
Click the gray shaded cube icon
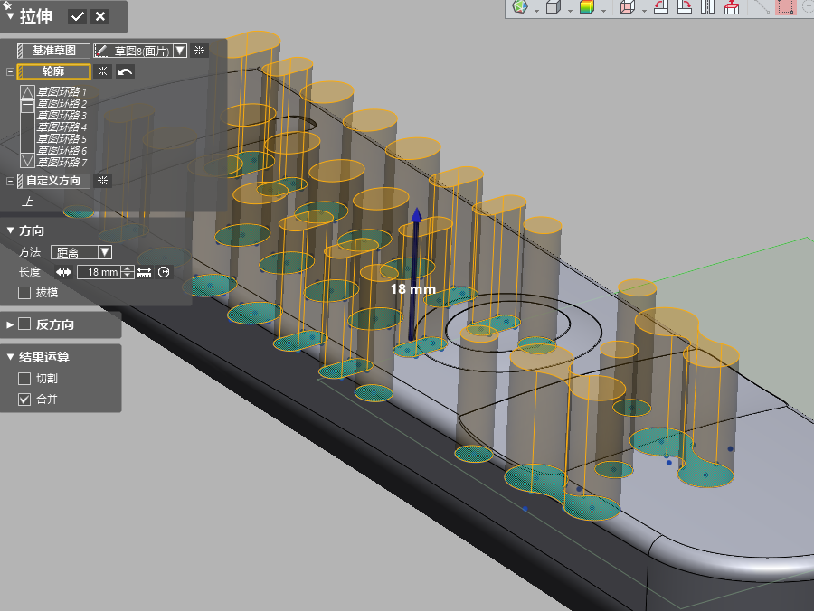pyautogui.click(x=554, y=6)
